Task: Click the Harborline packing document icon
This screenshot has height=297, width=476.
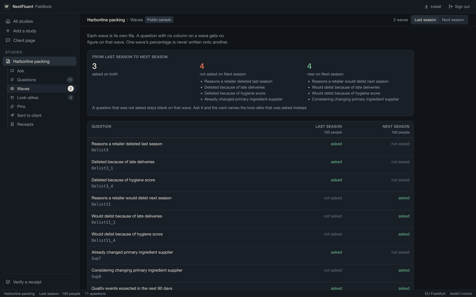Action: 8,61
